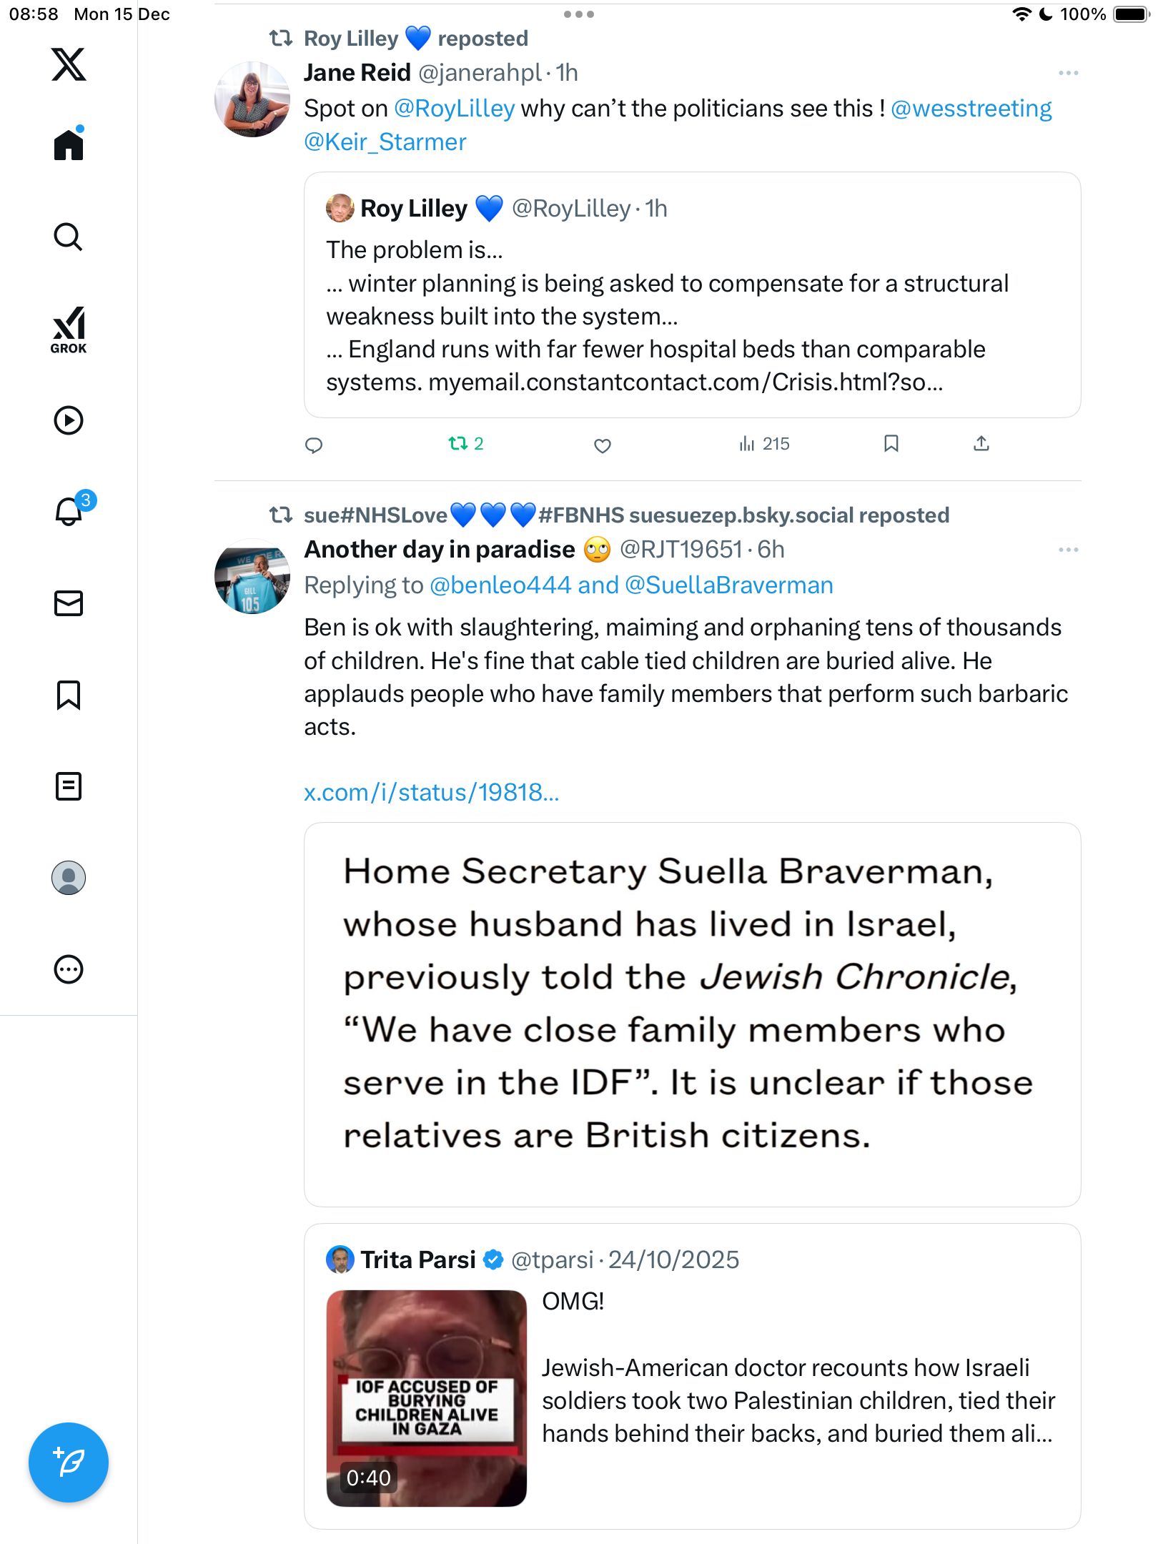The image size is (1158, 1544).
Task: Open the @wesstreeting mention link
Action: click(x=971, y=109)
